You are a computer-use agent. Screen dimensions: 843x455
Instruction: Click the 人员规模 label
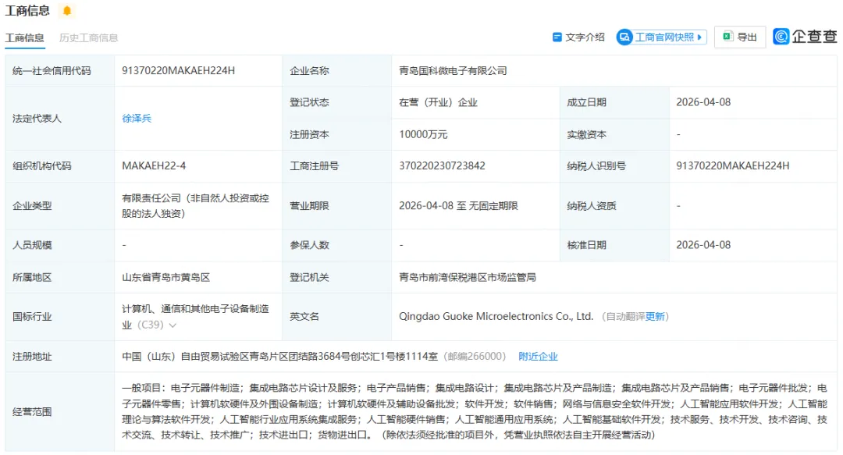[x=32, y=245]
